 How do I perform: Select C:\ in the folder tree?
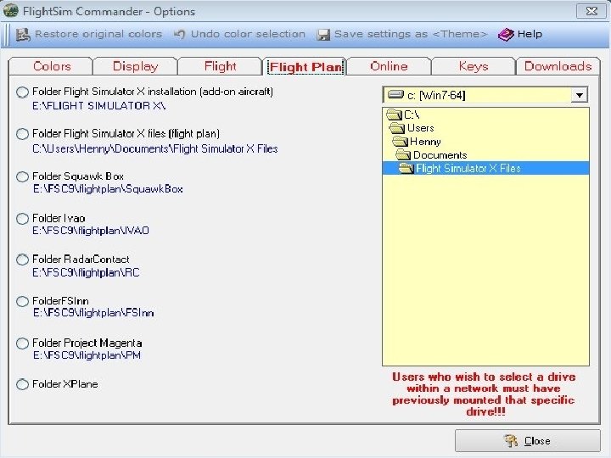pos(412,114)
